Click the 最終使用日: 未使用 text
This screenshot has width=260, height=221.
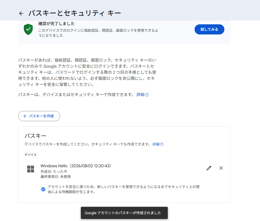[x=56, y=177]
